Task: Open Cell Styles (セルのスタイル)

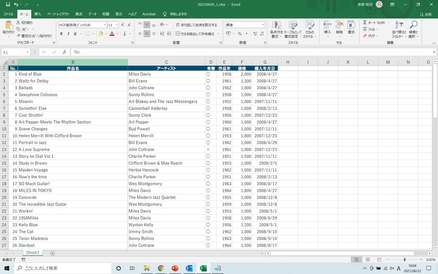Action: (x=309, y=30)
